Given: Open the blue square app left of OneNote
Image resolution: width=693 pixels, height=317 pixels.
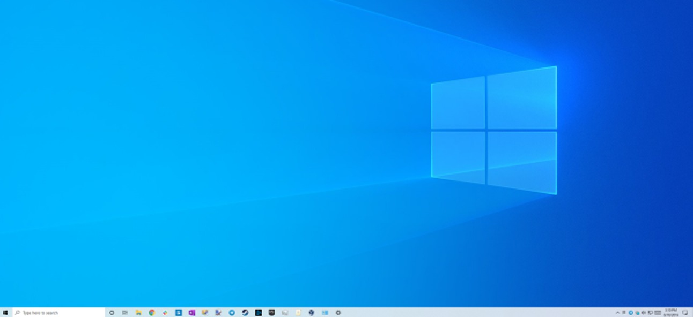Looking at the screenshot, I should [x=179, y=313].
